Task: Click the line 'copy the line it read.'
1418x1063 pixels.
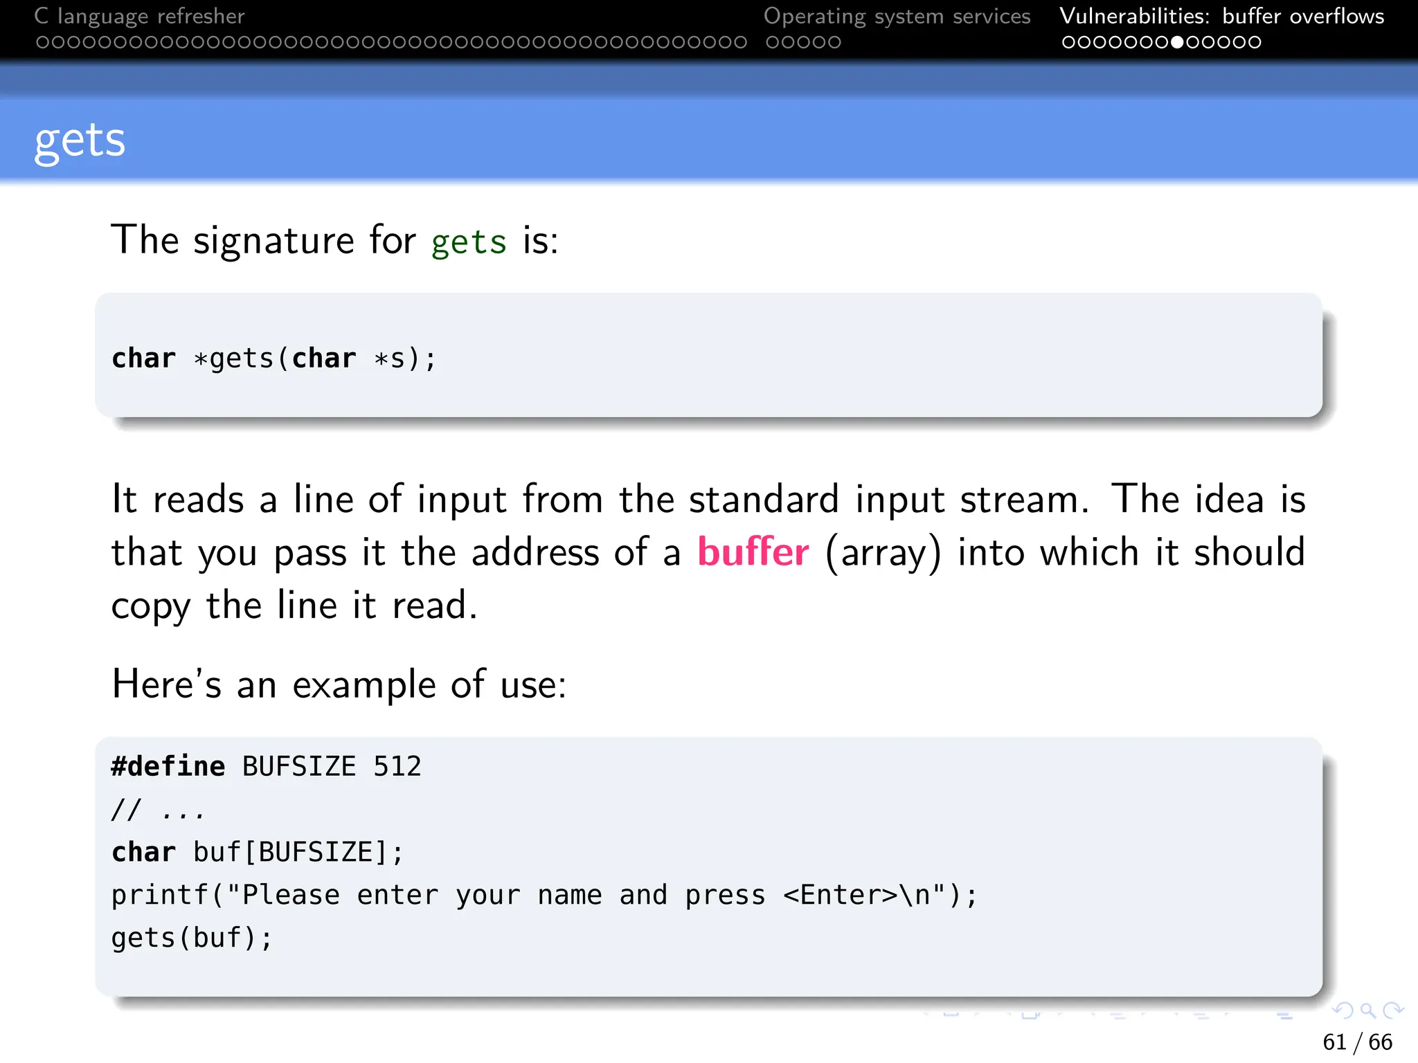Action: [x=294, y=606]
